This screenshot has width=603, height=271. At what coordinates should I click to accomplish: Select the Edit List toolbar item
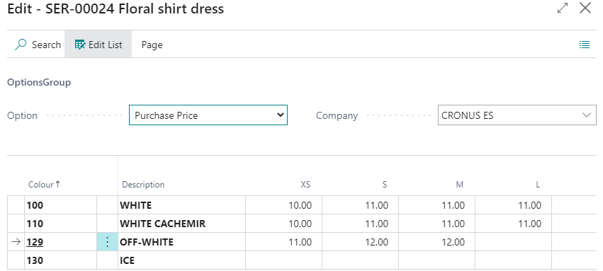(x=98, y=45)
